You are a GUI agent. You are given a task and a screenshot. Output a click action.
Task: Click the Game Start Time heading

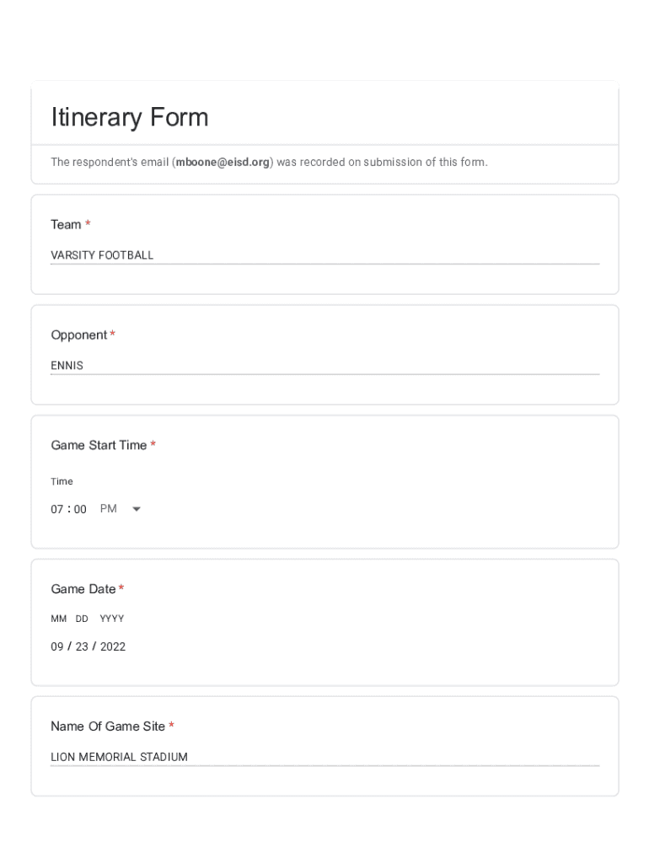(99, 445)
